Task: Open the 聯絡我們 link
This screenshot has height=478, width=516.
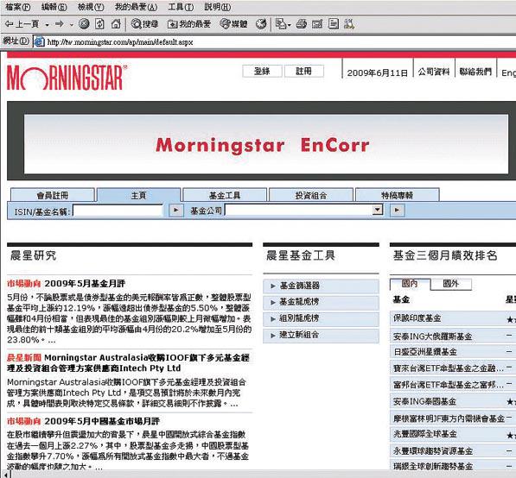Action: (475, 72)
